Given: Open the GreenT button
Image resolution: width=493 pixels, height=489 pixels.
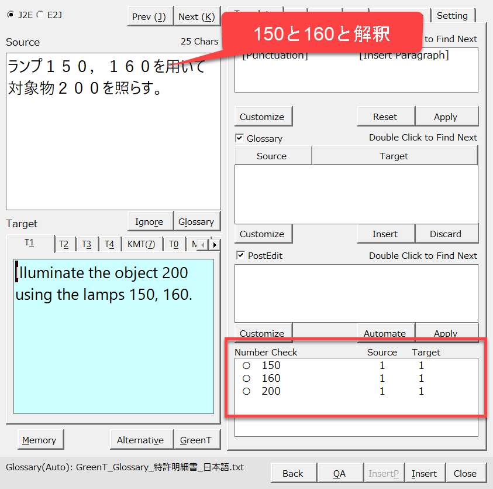Looking at the screenshot, I should 196,440.
